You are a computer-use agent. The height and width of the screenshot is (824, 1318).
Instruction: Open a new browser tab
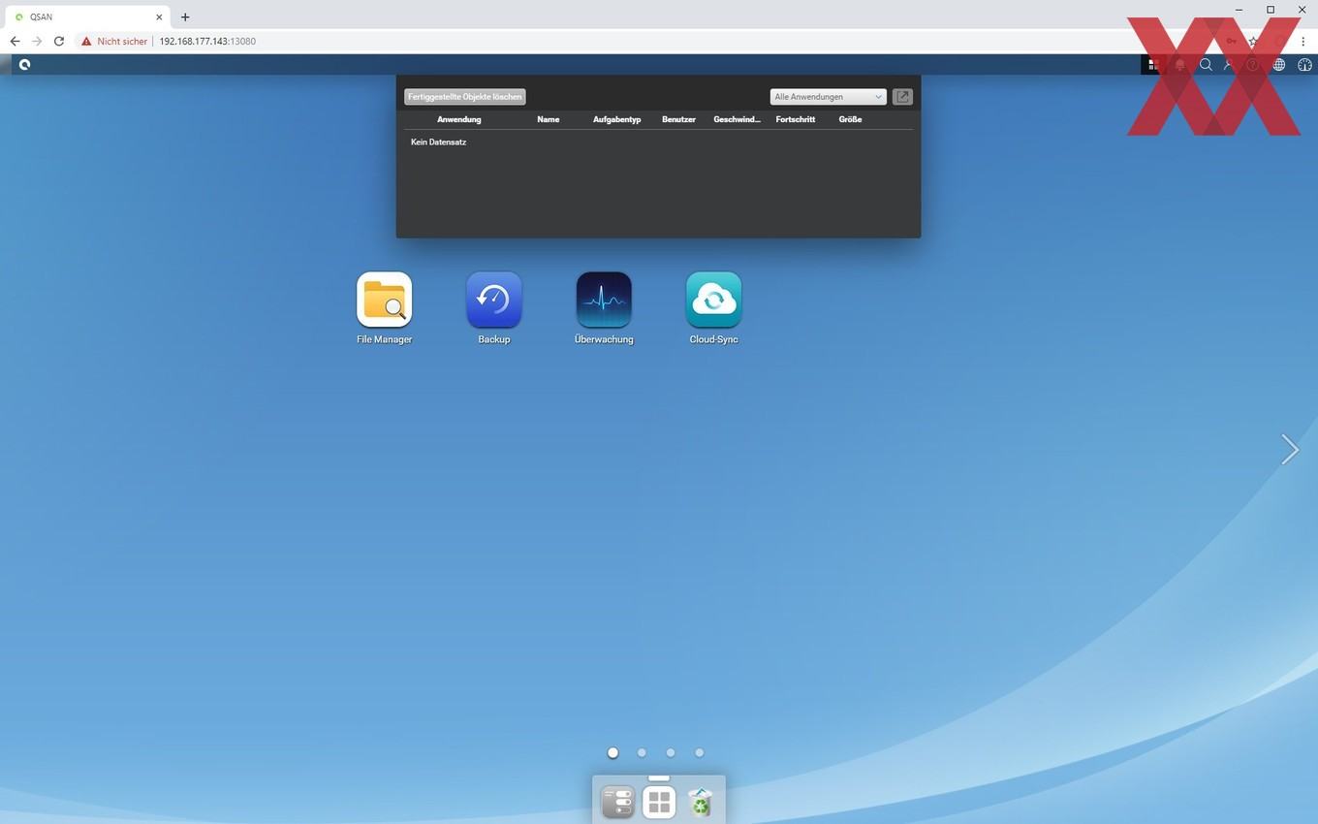pyautogui.click(x=185, y=16)
